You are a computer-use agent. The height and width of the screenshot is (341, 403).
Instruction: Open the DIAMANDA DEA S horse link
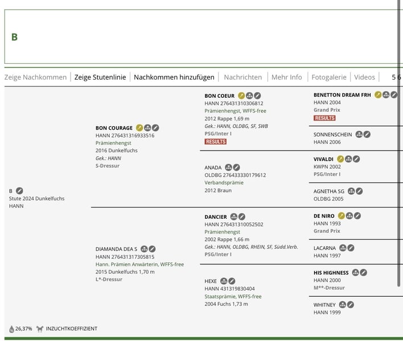point(116,249)
